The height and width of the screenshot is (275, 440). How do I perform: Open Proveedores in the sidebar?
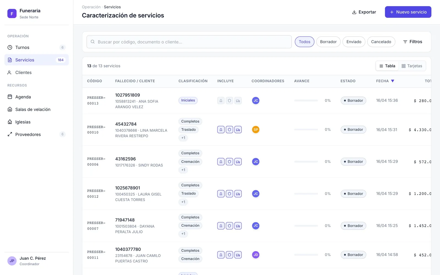pyautogui.click(x=36, y=134)
